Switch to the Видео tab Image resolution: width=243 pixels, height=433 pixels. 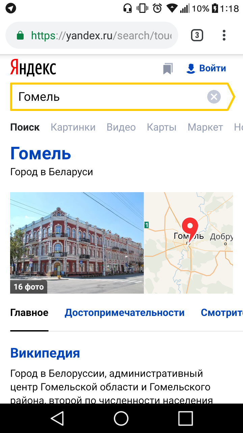pyautogui.click(x=121, y=127)
